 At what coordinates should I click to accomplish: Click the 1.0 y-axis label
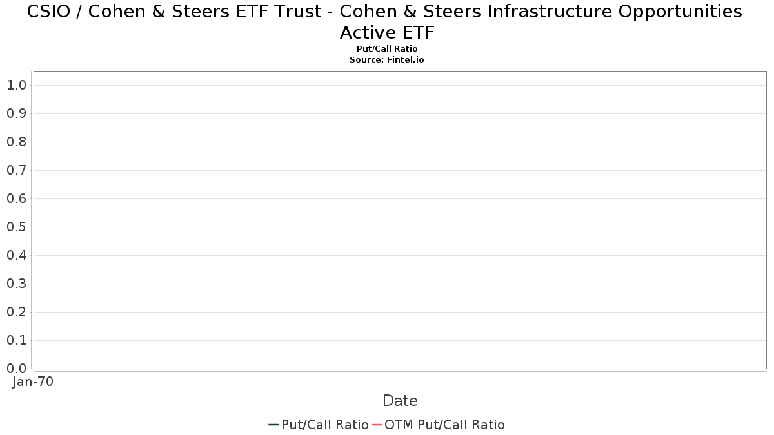click(16, 85)
